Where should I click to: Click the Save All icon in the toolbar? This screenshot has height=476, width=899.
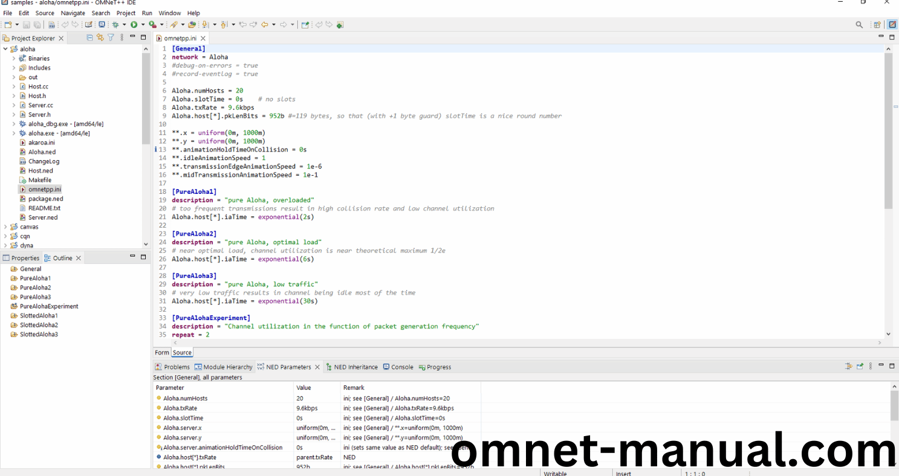pyautogui.click(x=37, y=25)
